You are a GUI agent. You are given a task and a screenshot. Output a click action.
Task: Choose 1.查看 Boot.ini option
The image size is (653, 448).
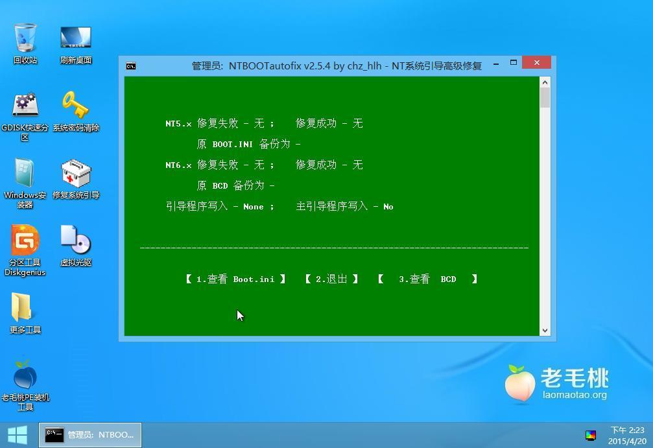tap(235, 279)
